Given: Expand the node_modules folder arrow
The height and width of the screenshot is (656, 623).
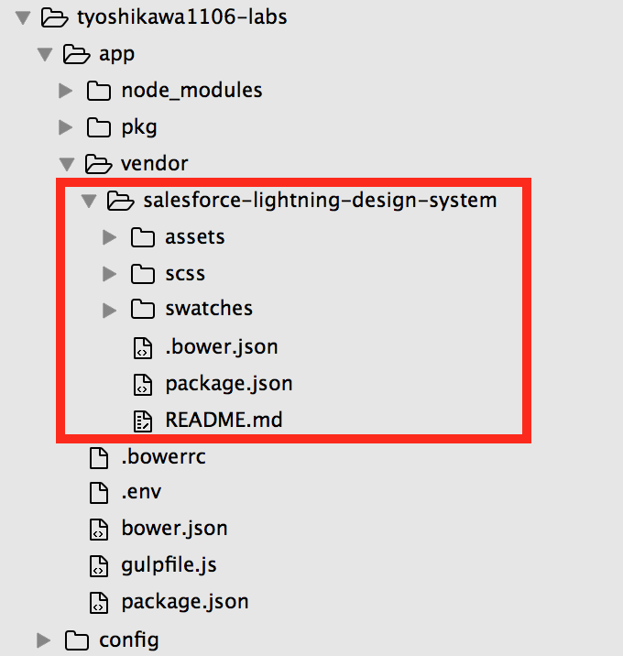Looking at the screenshot, I should tap(66, 91).
